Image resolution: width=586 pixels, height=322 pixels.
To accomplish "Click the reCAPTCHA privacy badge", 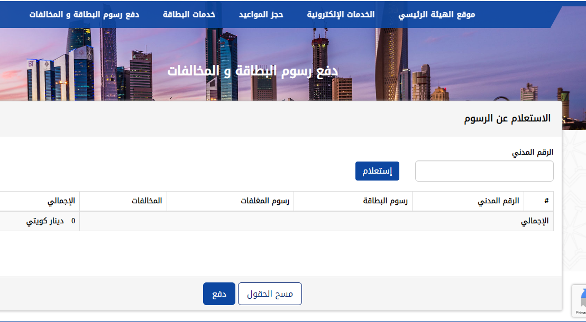I will [579, 301].
